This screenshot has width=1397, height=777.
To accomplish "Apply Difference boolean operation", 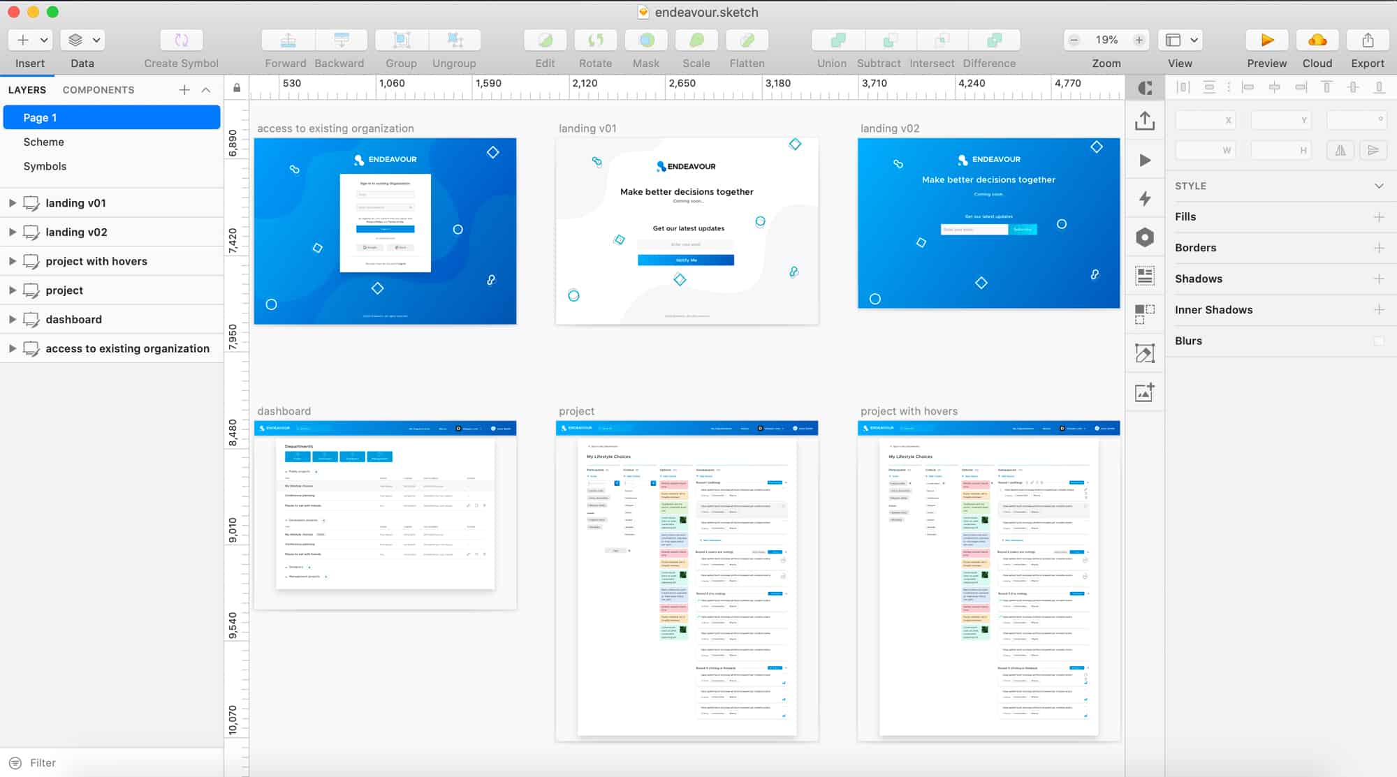I will 995,40.
